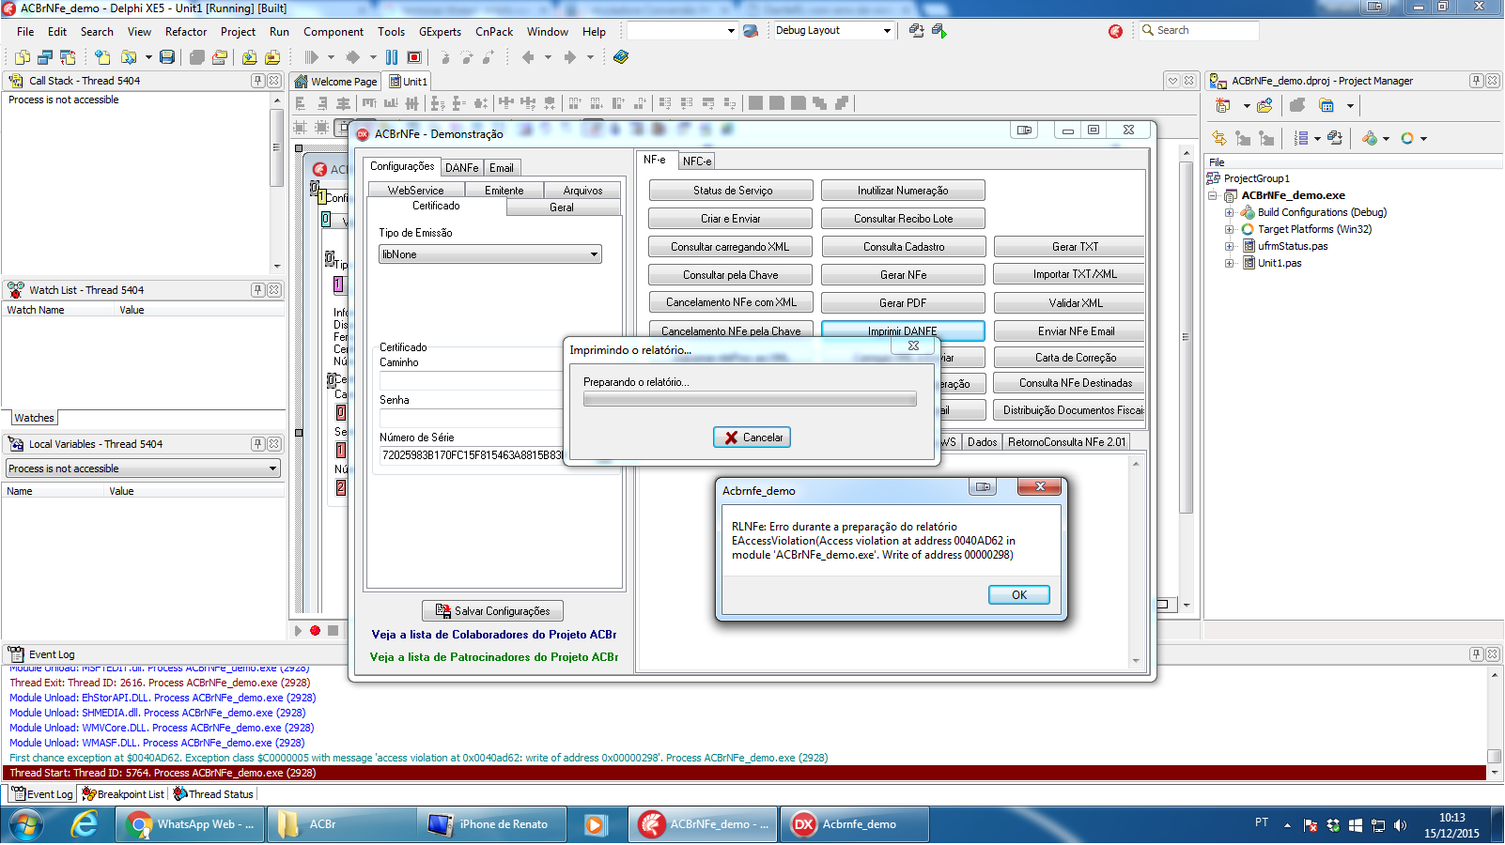Select the WebService configuration tab
The image size is (1505, 845).
click(415, 191)
